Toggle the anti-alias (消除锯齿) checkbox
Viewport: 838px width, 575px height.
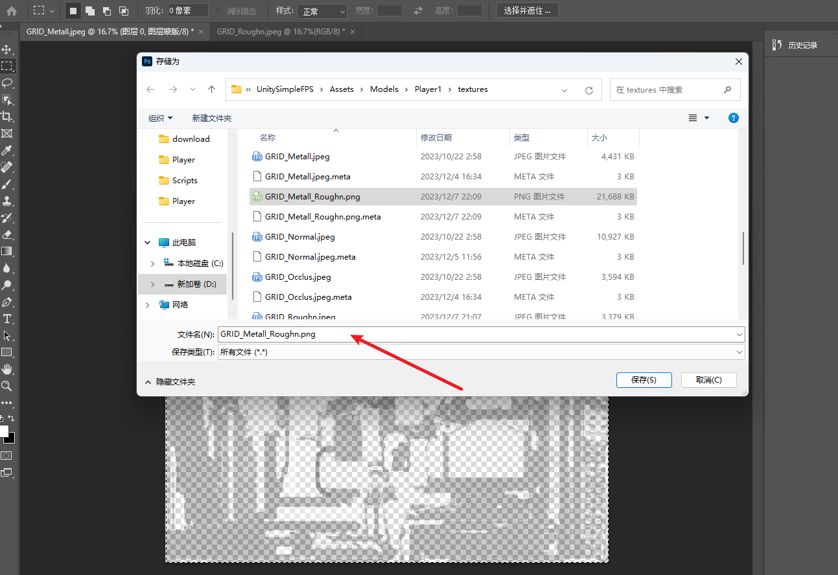[x=218, y=11]
